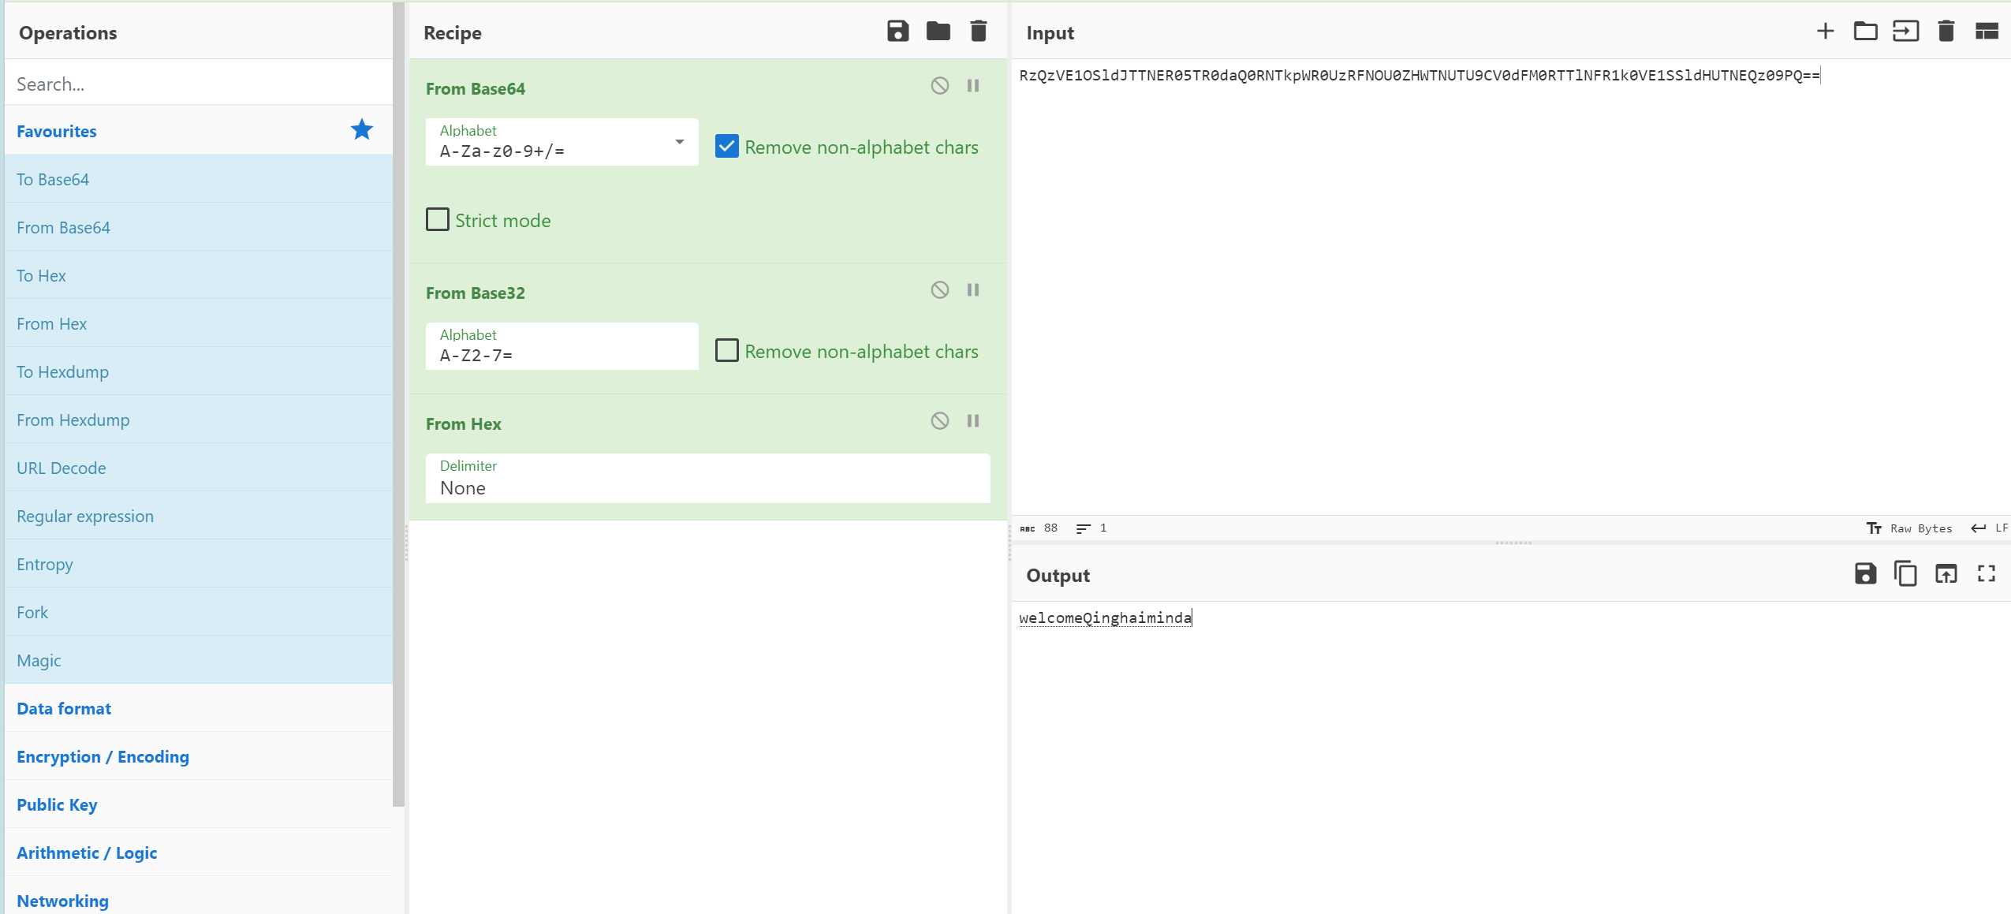Open Base64 Alphabet dropdown arrow

tap(679, 142)
